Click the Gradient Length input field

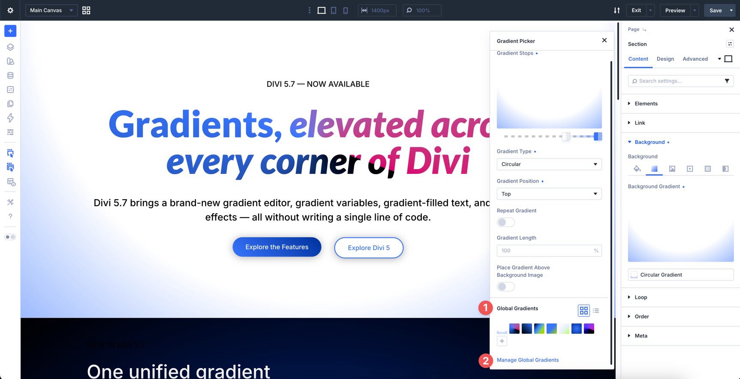pos(549,251)
